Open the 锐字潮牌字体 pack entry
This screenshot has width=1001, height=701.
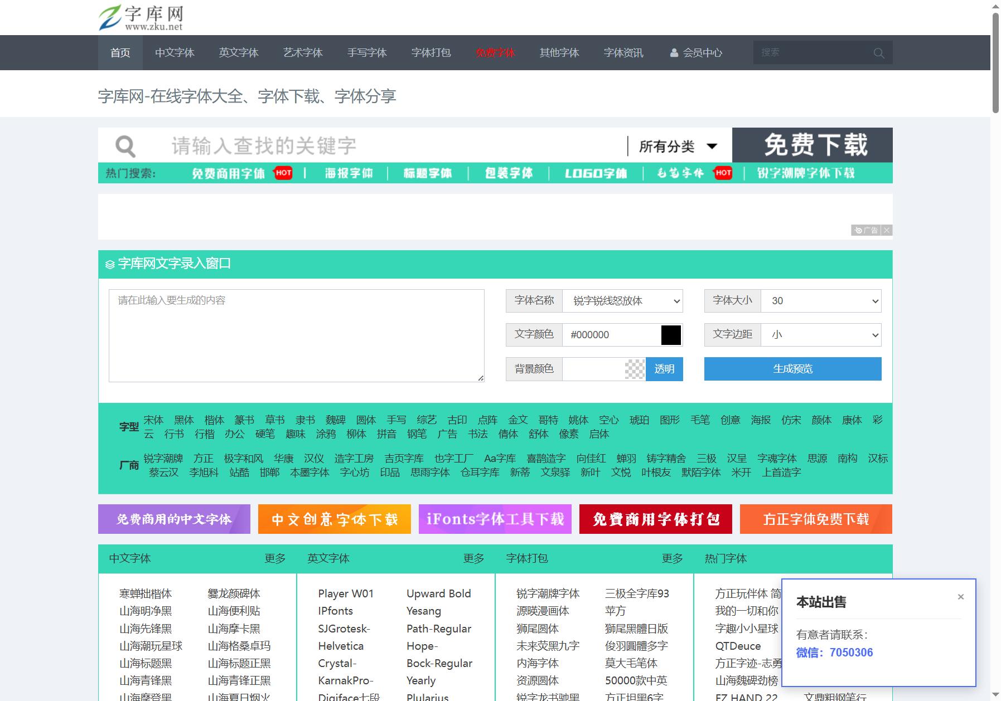point(548,594)
